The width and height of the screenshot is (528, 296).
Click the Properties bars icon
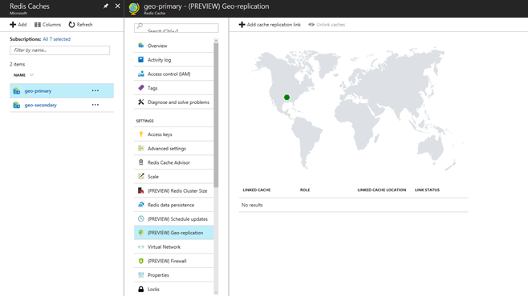[x=140, y=275]
